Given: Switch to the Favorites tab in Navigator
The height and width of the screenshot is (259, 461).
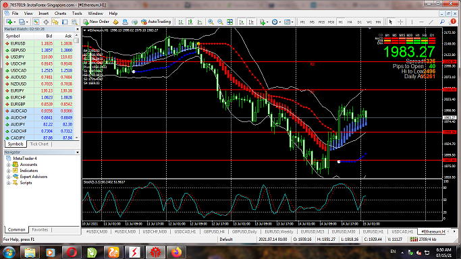Looking at the screenshot, I should coord(40,229).
